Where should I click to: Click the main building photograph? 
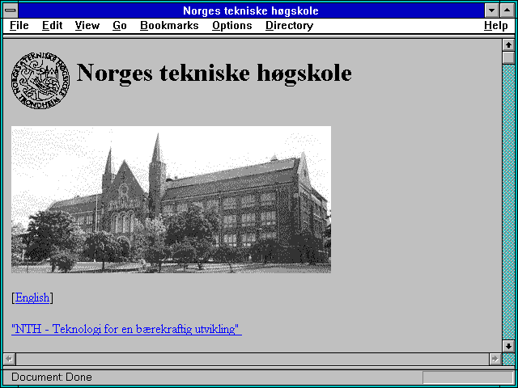pos(171,200)
